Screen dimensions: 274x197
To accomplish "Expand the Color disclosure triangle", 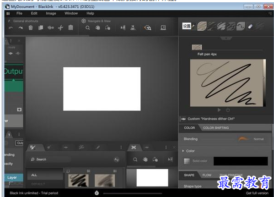I will tap(183, 151).
